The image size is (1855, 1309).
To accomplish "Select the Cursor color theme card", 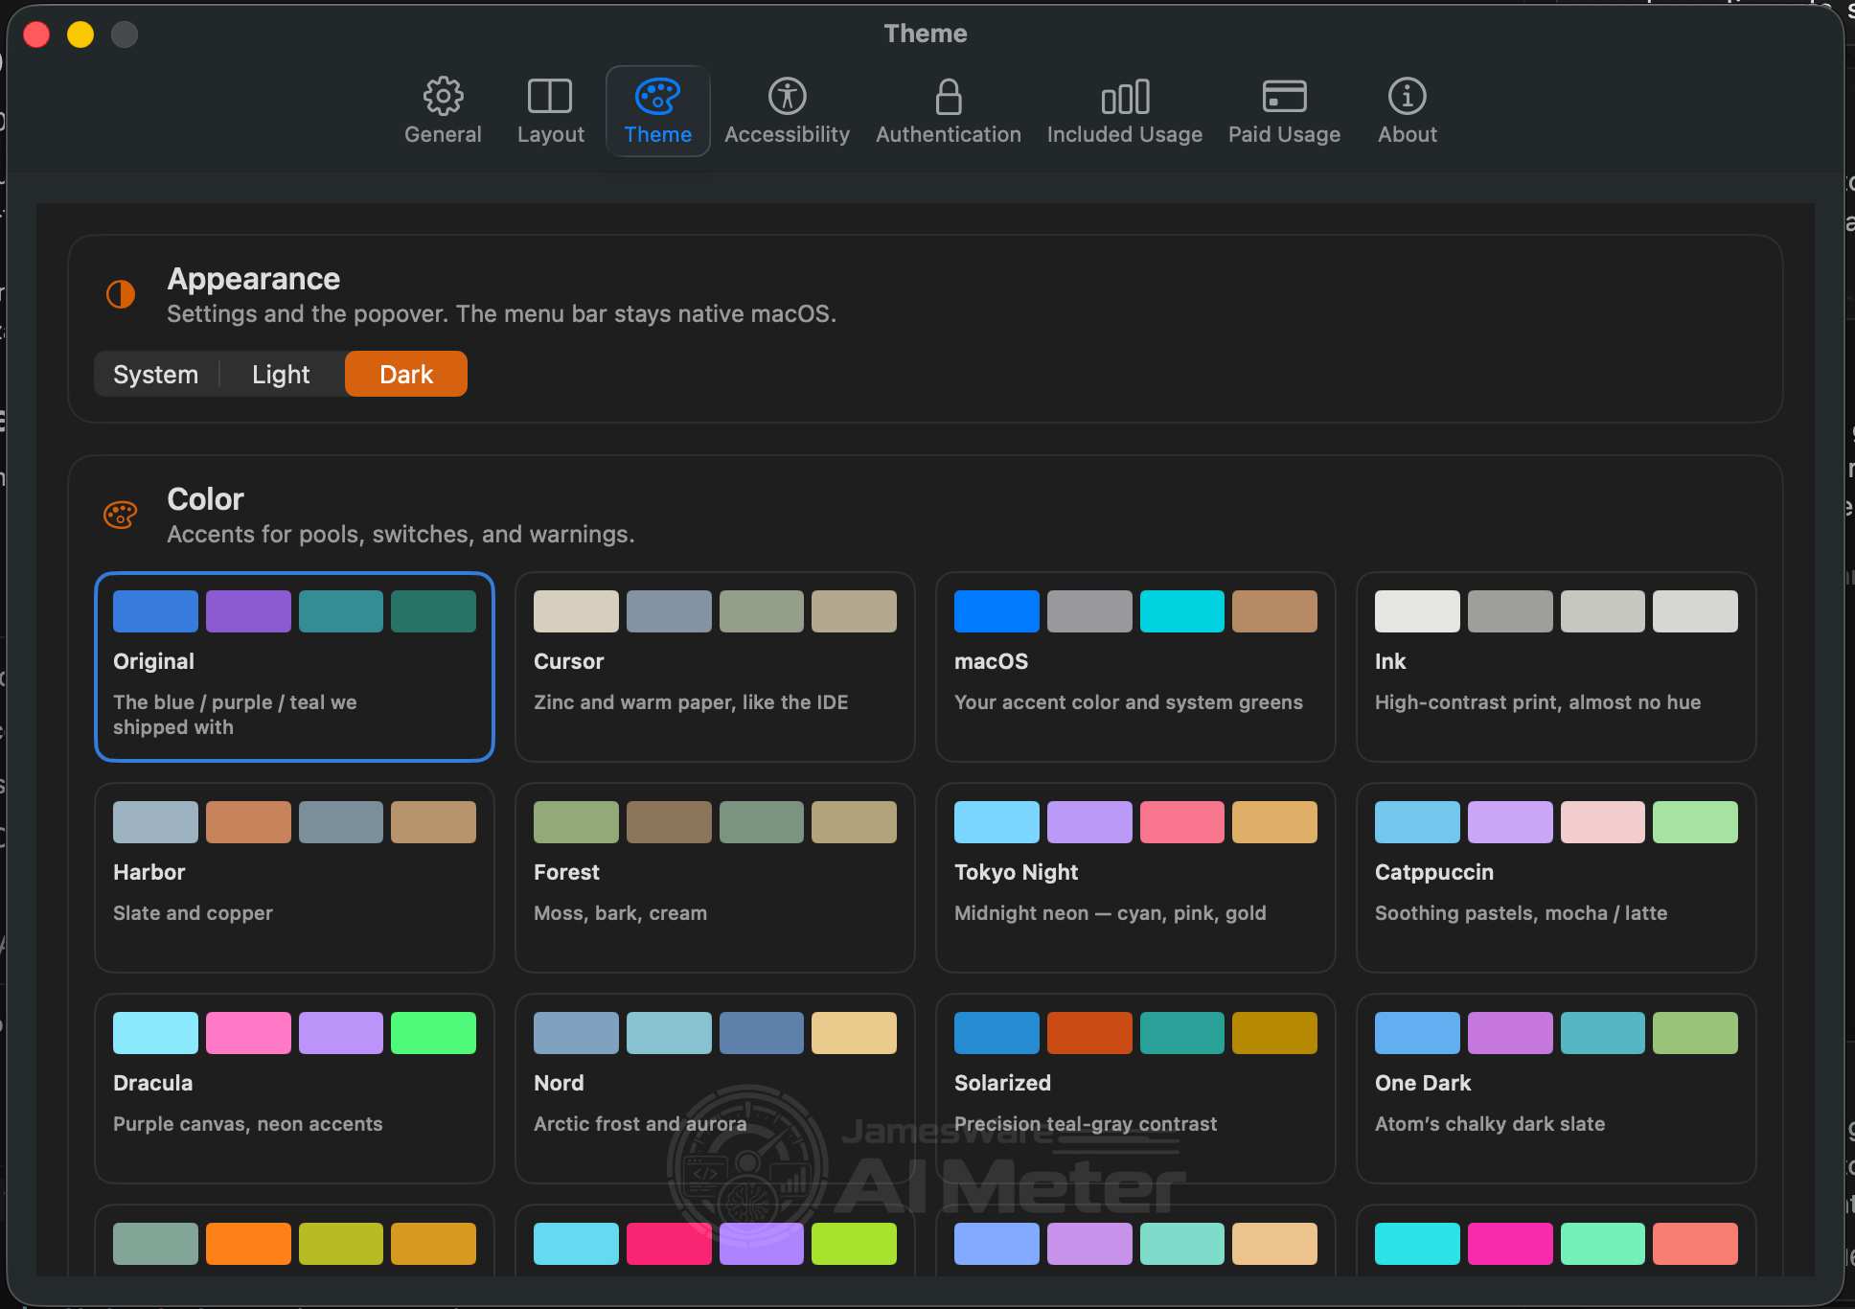I will pos(715,667).
